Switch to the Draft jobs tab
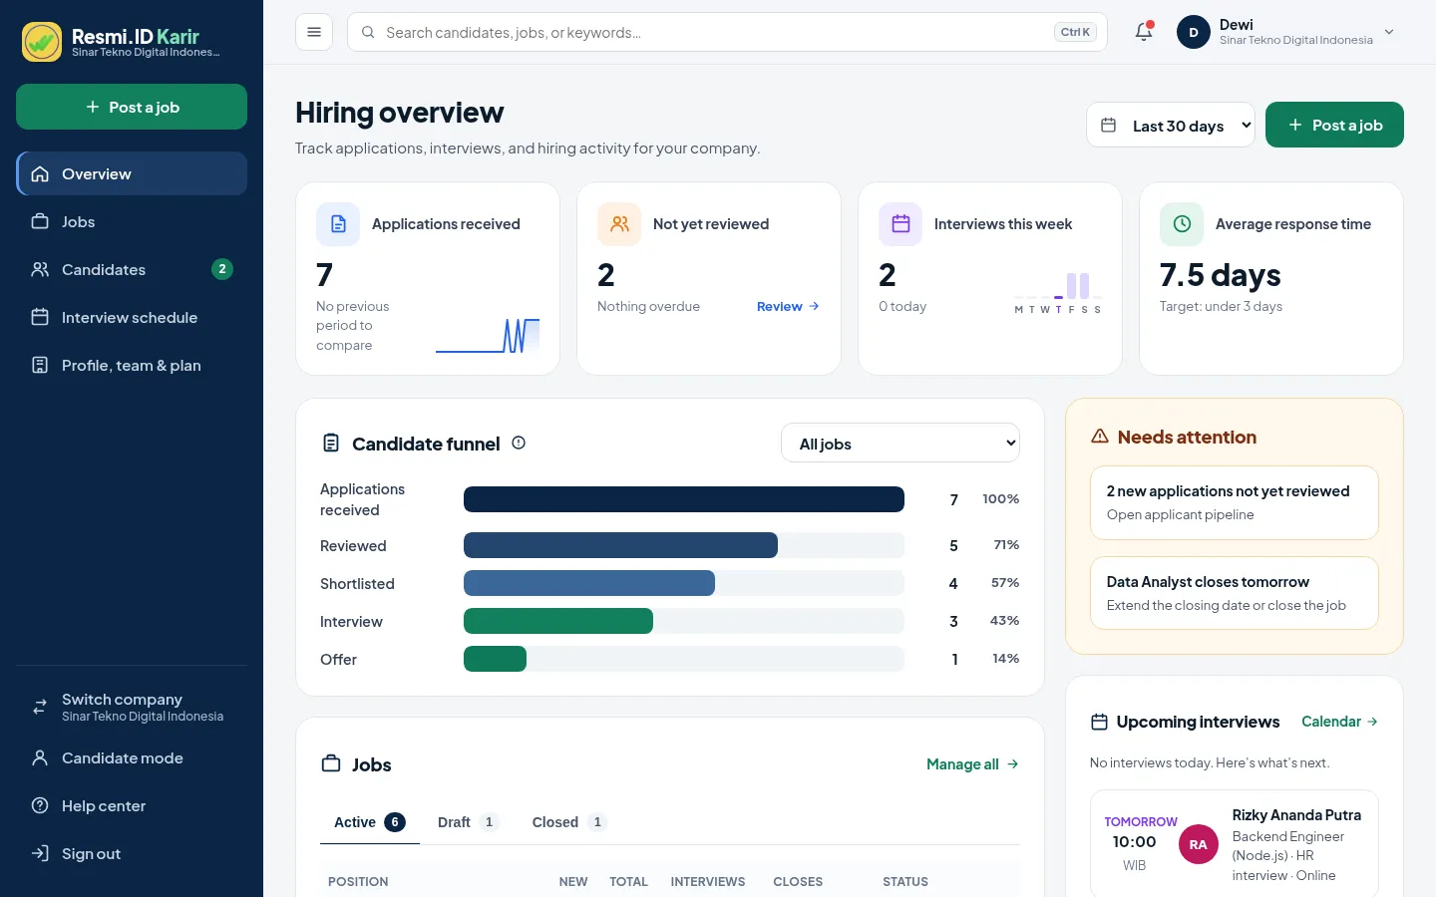Screen dimensions: 1436x897 pos(468,822)
